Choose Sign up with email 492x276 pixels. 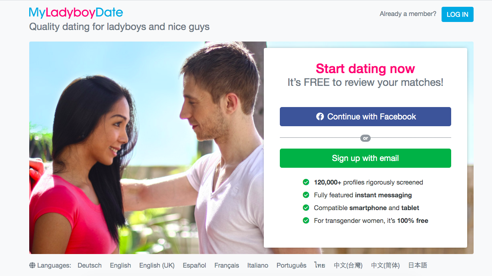(365, 158)
